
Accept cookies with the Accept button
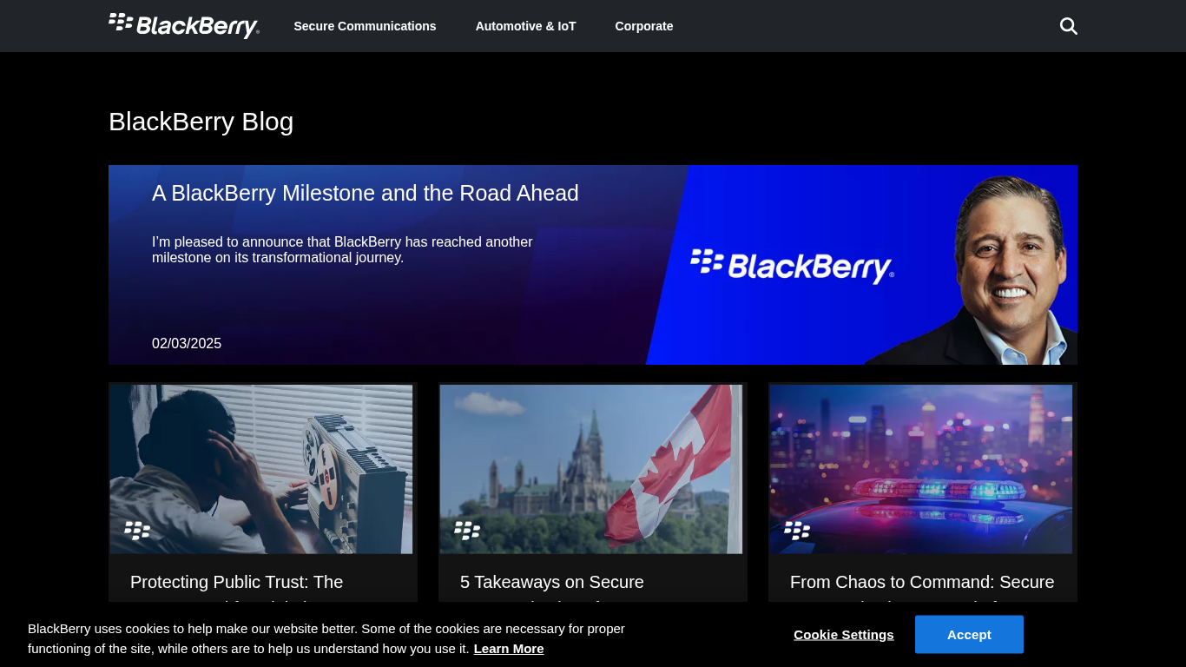click(969, 635)
